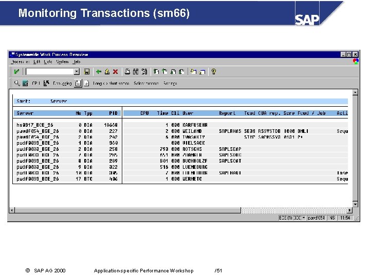Image resolution: width=370 pixels, height=277 pixels.
Task: Click the Select process button
Action: pyautogui.click(x=146, y=83)
